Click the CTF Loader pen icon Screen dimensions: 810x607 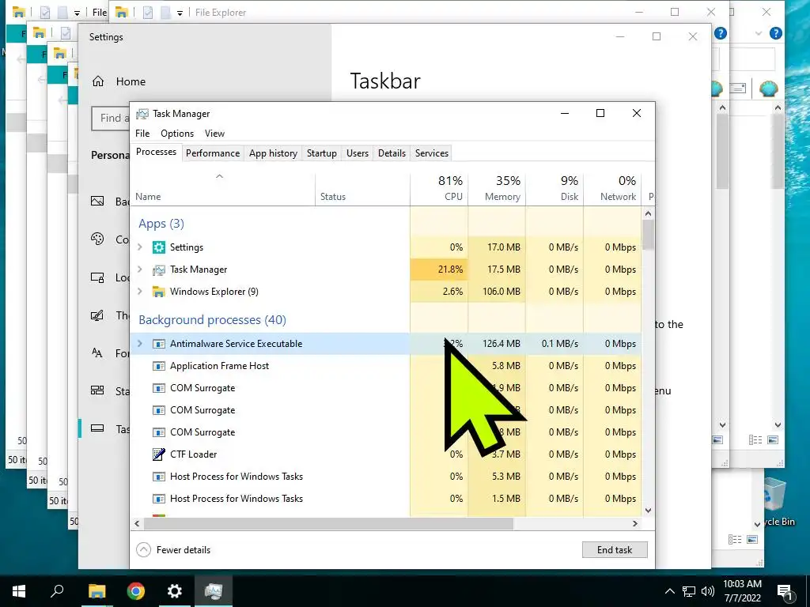[x=158, y=454]
